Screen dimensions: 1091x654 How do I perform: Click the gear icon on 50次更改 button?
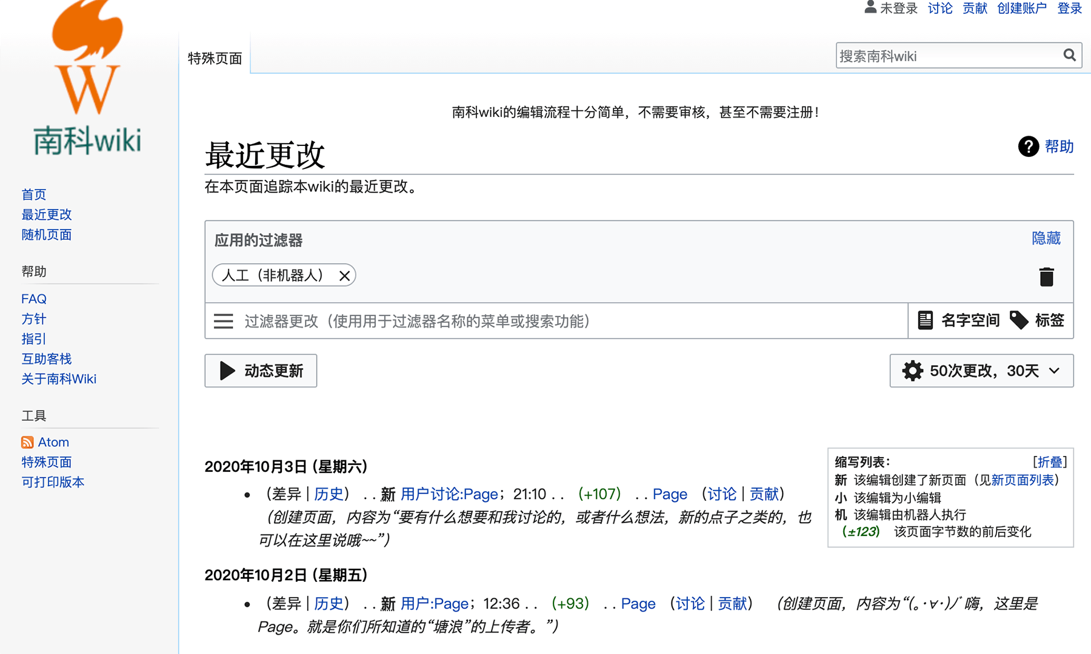pyautogui.click(x=912, y=371)
